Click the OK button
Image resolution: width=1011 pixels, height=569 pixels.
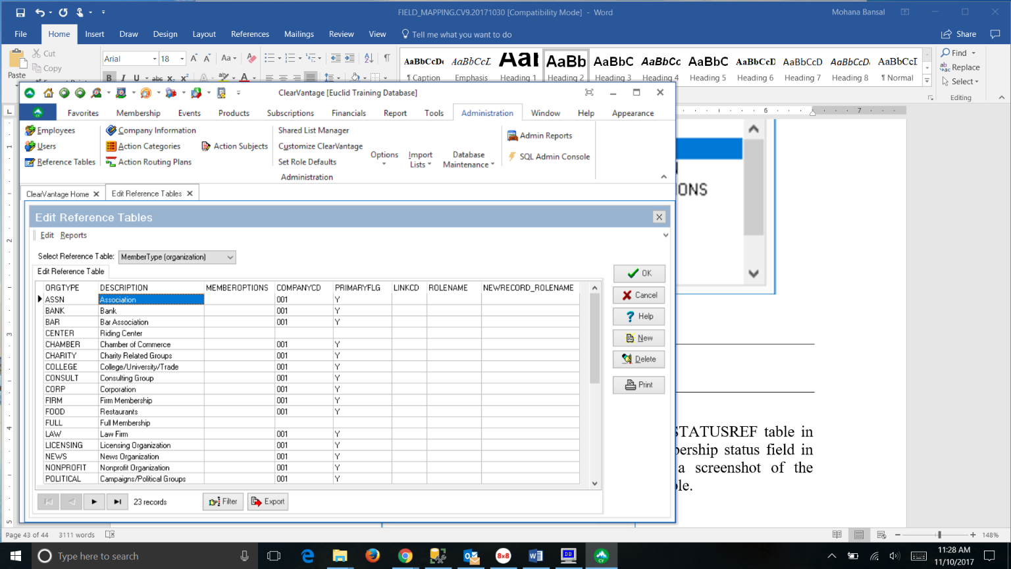point(639,273)
